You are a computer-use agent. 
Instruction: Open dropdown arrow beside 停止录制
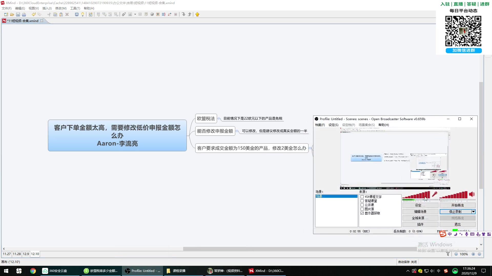(x=473, y=212)
